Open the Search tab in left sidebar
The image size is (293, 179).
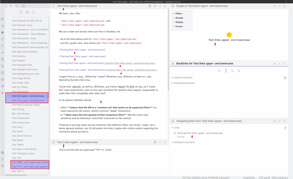tap(17, 6)
